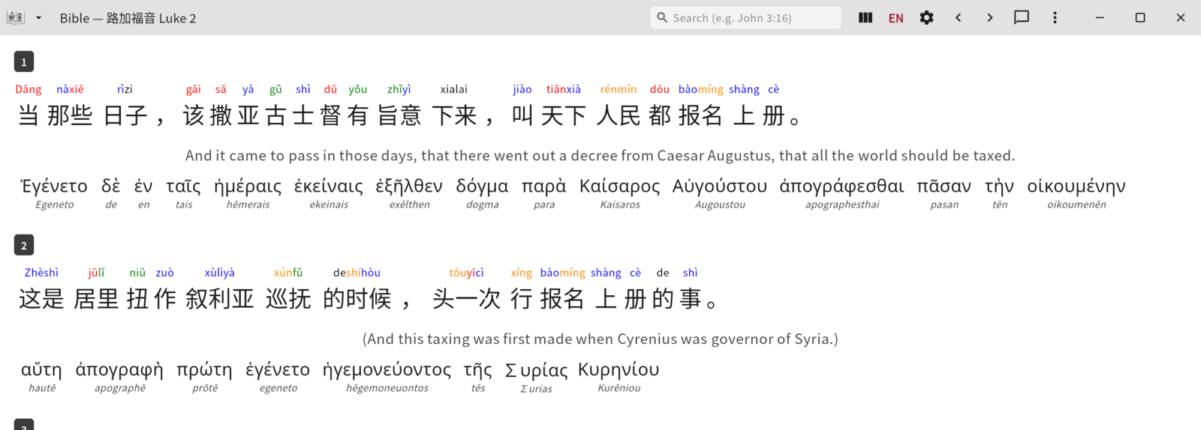Select Chinese word 该撒
Screen dimensions: 1201x430
[x=208, y=115]
